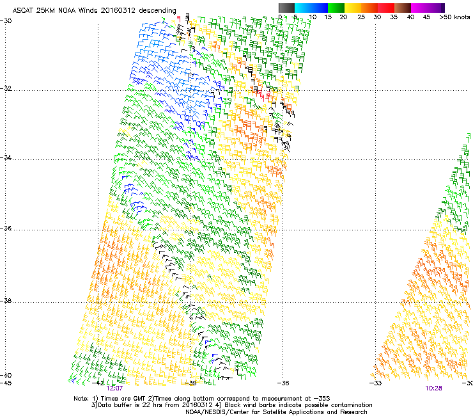Image resolution: width=473 pixels, height=416 pixels.
Task: Click the title 'ASCAT 25KM NOAA Winds 20160312 descending'
Action: point(94,11)
